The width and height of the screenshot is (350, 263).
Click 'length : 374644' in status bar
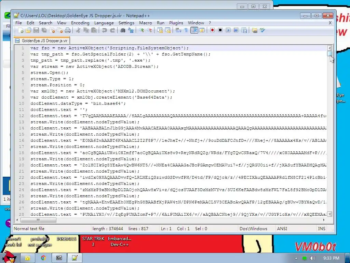click(x=108, y=228)
